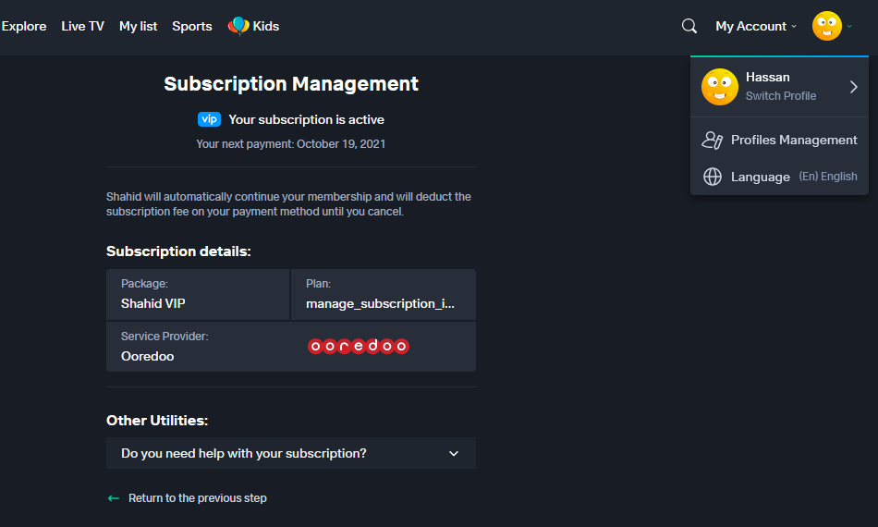Click the green back arrow icon
The width and height of the screenshot is (878, 527).
click(x=114, y=498)
